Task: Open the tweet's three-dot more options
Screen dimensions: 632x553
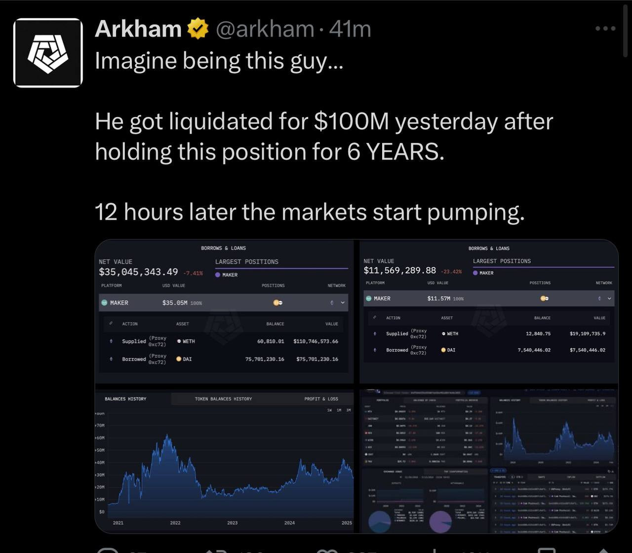Action: point(605,29)
